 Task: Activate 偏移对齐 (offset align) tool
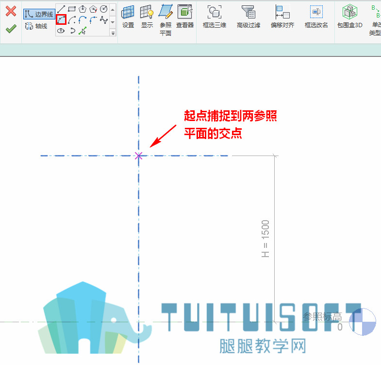click(282, 17)
